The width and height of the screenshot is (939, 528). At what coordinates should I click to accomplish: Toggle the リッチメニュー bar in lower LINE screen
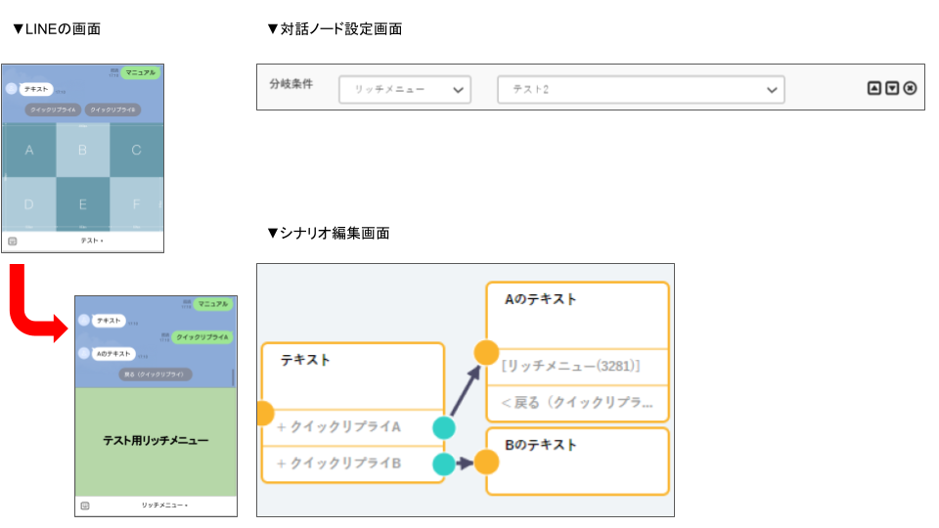click(x=163, y=506)
